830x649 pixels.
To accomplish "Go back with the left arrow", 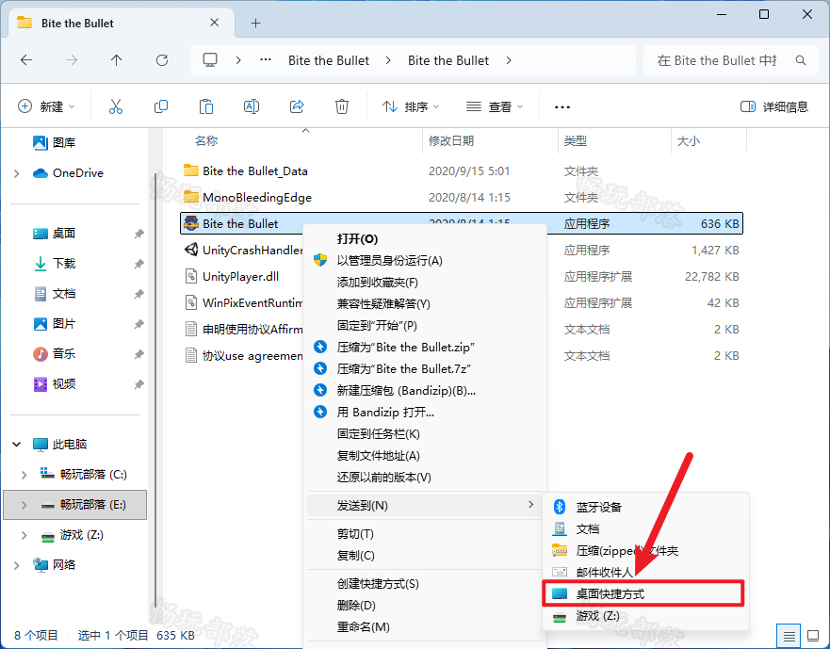I will pyautogui.click(x=26, y=60).
